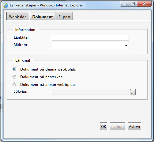Screen dimensions: 154x142
Task: Select Dokument på denna webbplats radio button
Action: [14, 69]
